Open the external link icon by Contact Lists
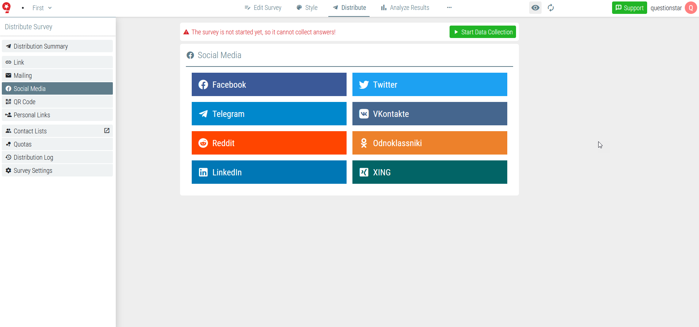The image size is (699, 327). coord(107,131)
